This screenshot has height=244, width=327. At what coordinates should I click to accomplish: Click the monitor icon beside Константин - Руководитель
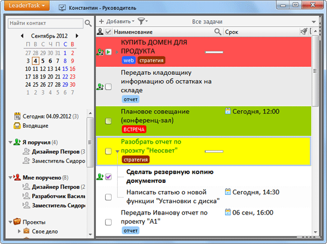coord(62,8)
